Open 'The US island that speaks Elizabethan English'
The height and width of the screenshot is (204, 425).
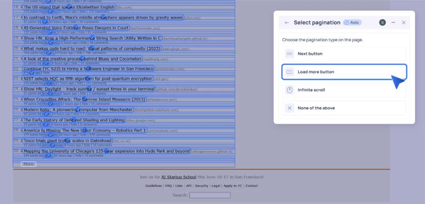pos(69,7)
